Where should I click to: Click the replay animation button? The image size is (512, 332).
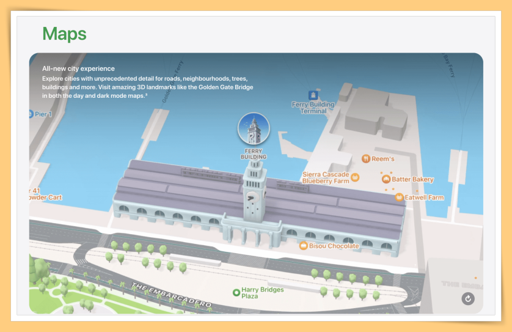coord(468,298)
